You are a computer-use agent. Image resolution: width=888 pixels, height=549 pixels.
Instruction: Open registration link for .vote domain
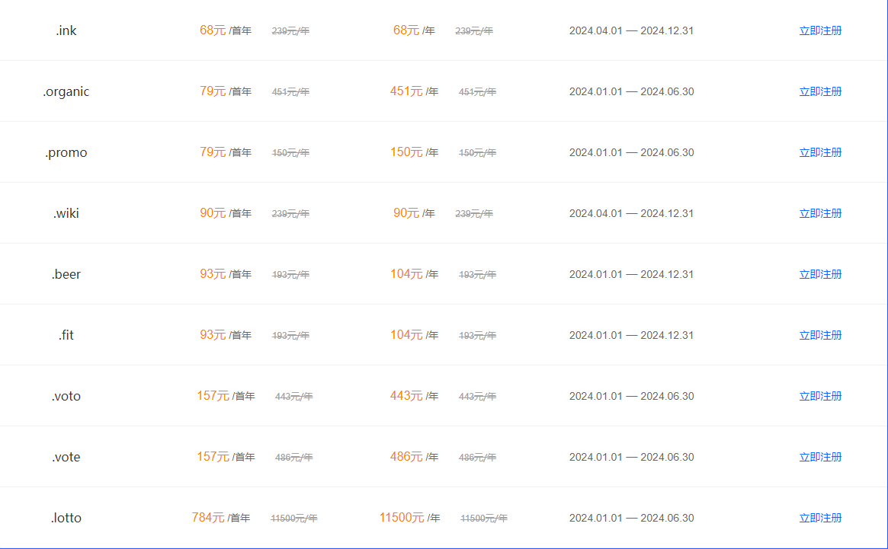coord(820,458)
